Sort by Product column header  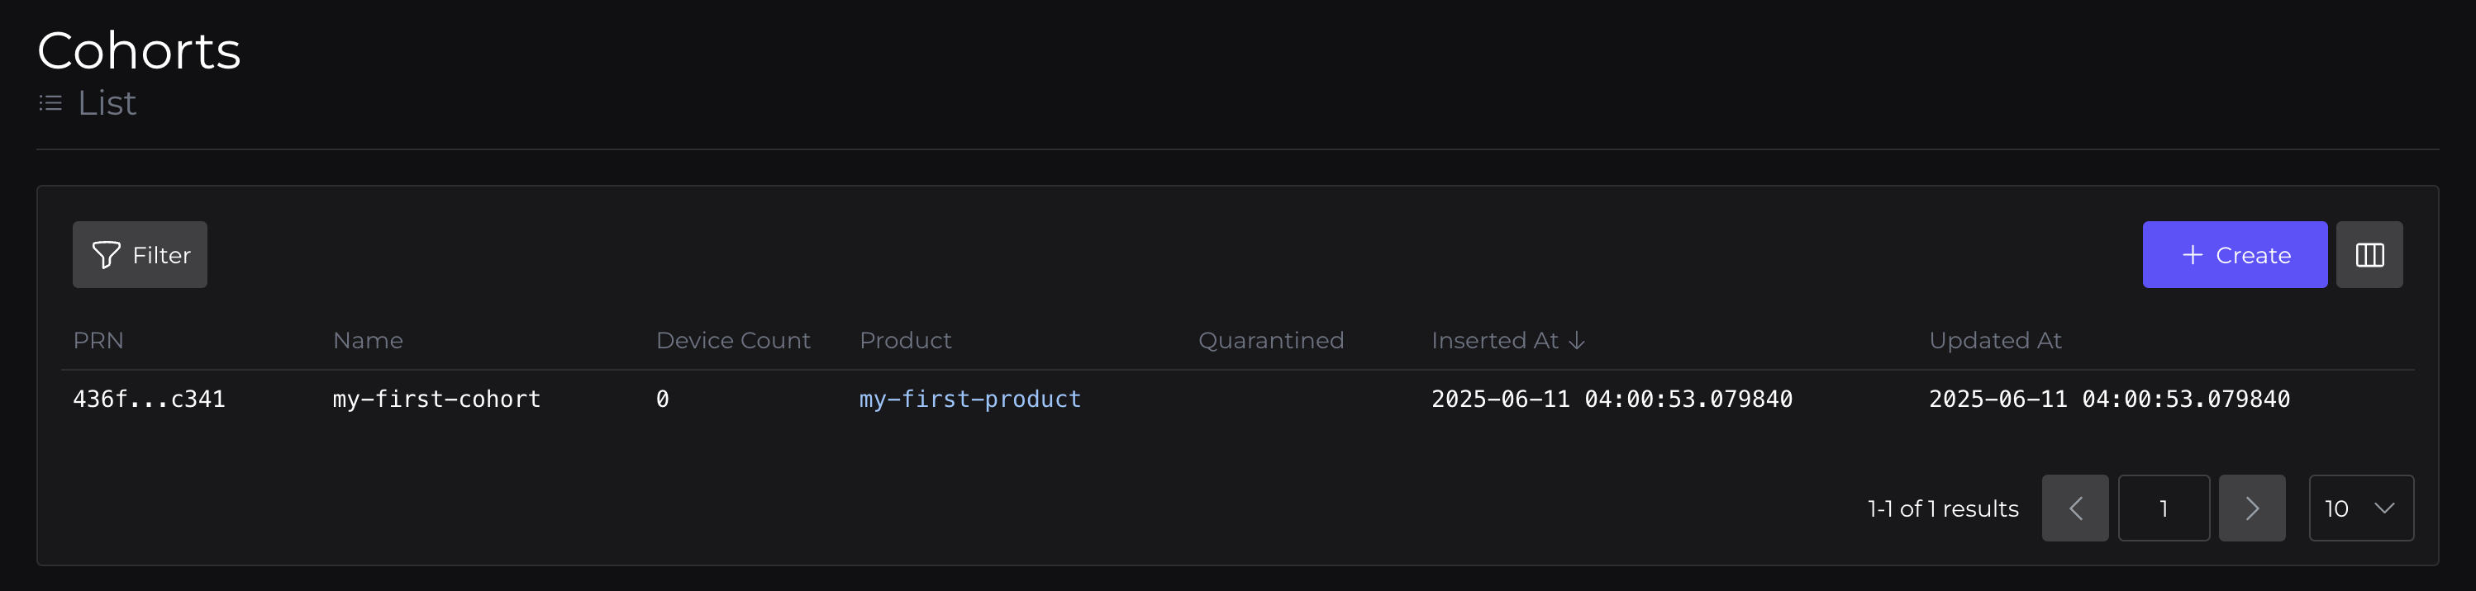pos(904,341)
